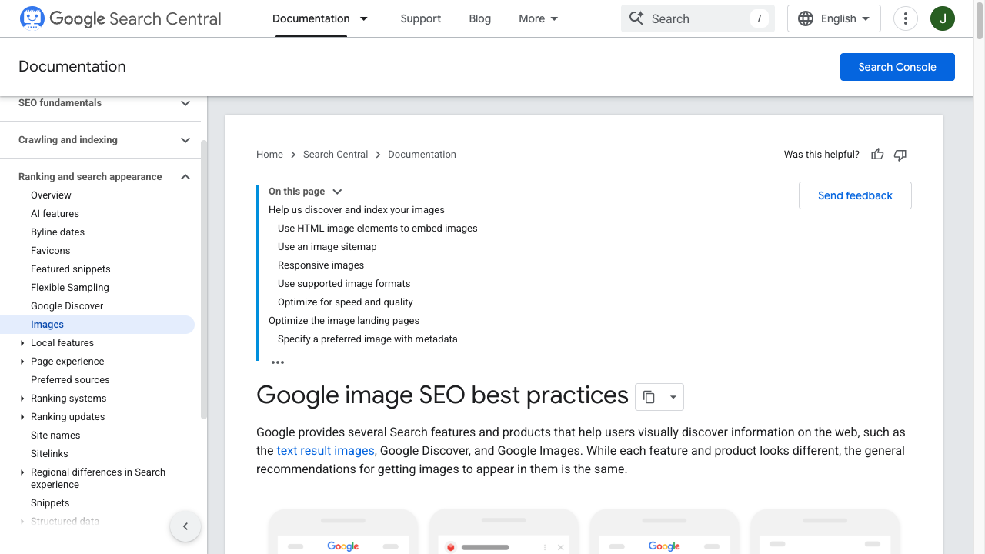Open Sitelinks in the sidebar
This screenshot has height=554, width=985.
[49, 454]
